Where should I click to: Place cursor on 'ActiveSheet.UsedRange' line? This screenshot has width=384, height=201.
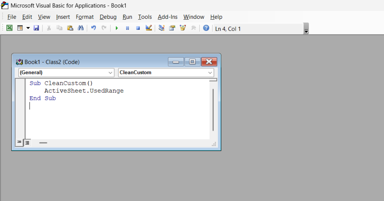pos(84,91)
